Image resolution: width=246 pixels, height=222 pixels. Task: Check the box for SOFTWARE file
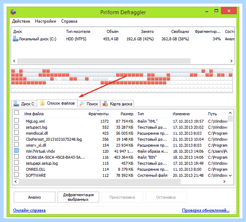(x=16, y=174)
